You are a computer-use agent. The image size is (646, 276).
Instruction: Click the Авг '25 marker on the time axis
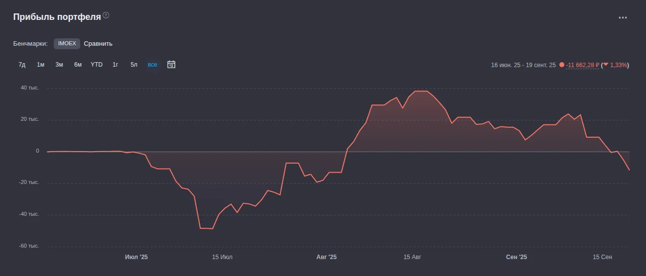click(327, 257)
